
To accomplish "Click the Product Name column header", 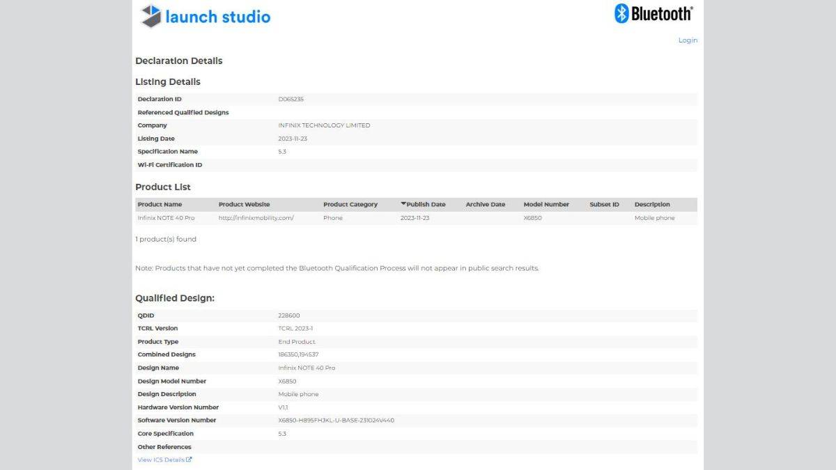I will point(160,205).
